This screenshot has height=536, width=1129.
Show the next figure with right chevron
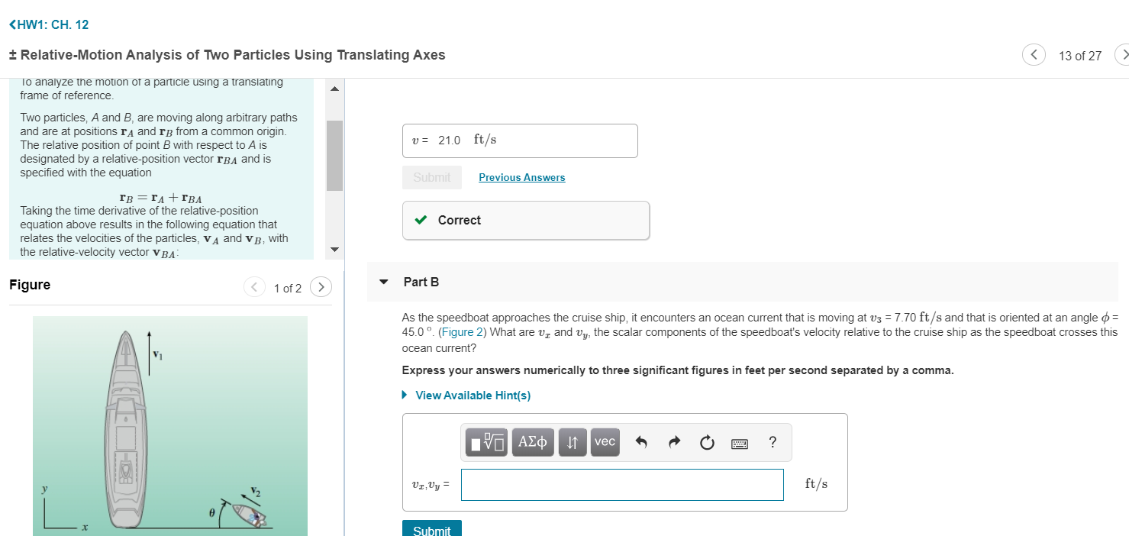point(321,286)
